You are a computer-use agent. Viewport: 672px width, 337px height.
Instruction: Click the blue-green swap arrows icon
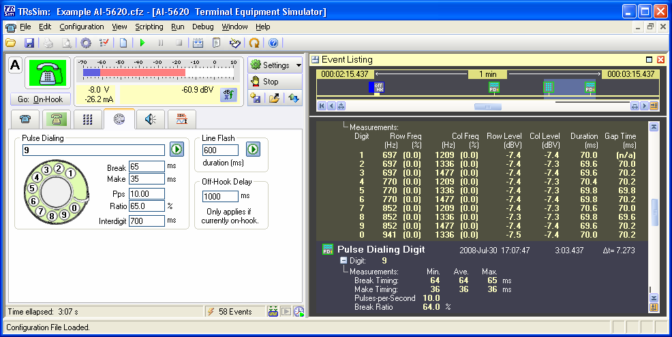coord(294,98)
